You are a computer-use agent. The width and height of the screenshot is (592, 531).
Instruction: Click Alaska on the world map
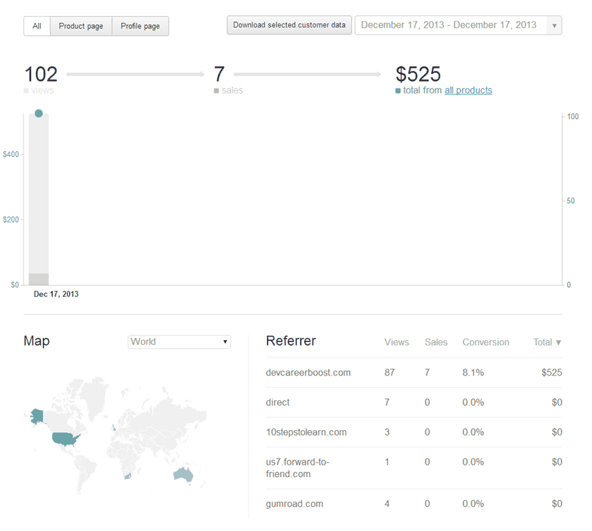(x=37, y=416)
